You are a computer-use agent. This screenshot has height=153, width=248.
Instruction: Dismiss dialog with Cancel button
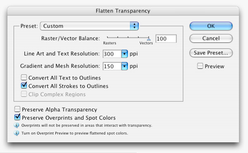211,38
